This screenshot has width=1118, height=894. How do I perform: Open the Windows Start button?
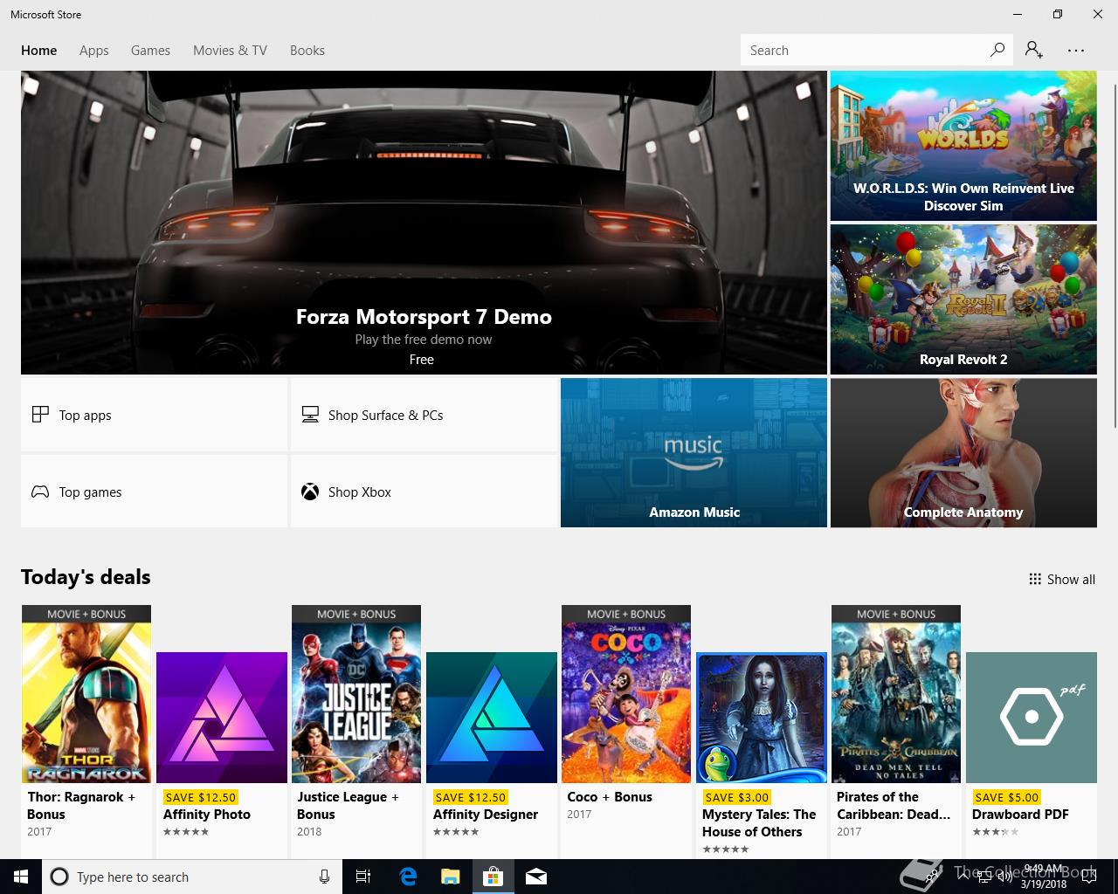click(21, 877)
